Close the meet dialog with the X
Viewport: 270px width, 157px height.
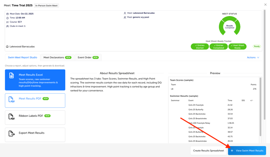pos(265,5)
